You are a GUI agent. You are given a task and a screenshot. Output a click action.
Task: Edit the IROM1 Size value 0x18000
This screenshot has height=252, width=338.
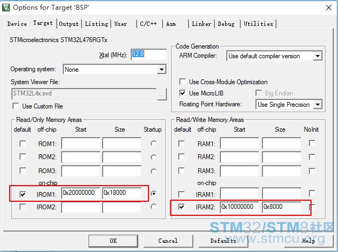[x=122, y=193]
